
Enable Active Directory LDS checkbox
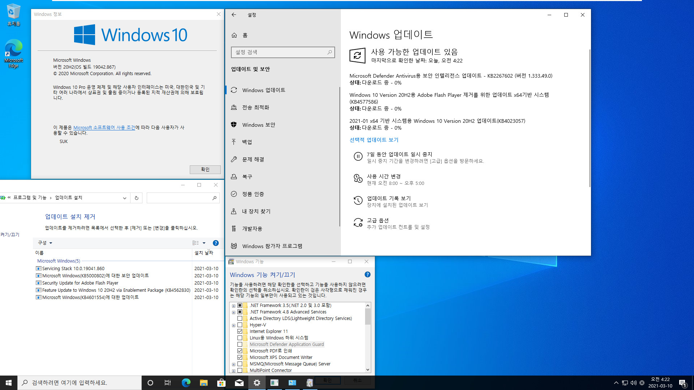[240, 318]
